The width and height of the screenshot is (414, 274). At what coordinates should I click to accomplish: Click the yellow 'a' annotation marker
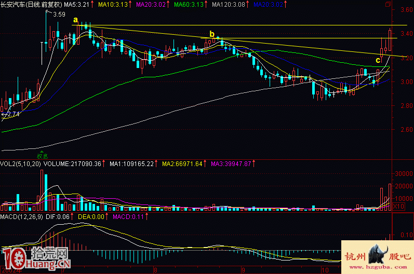pos(76,20)
